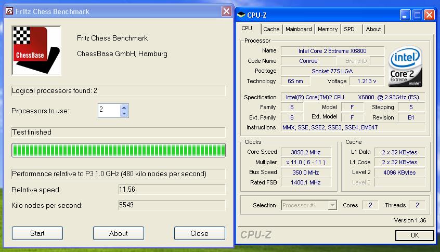Close the Fritz Chess Benchmark window

[226, 11]
